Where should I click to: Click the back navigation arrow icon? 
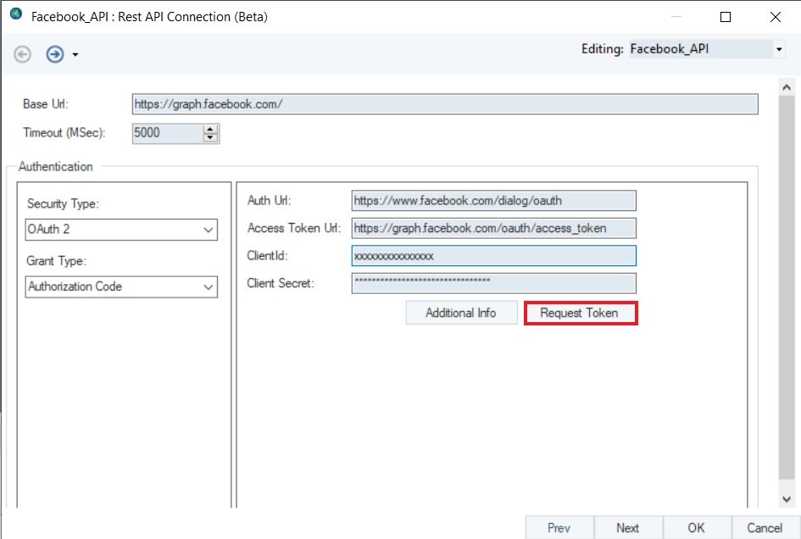click(23, 54)
